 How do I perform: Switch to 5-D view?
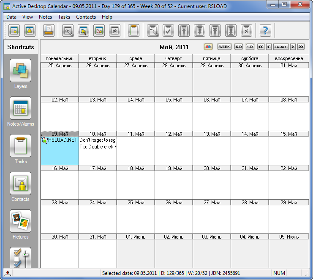[x=239, y=47]
